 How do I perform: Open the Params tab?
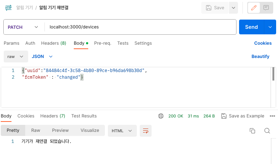point(11,43)
